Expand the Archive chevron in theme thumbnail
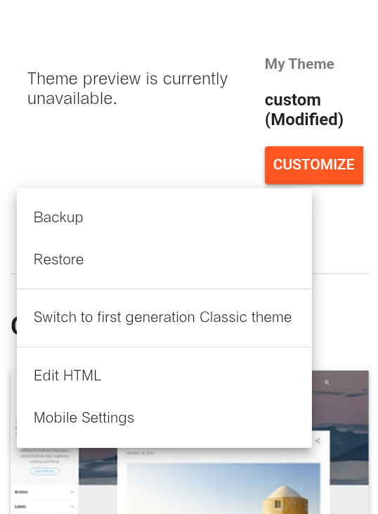 (x=72, y=492)
